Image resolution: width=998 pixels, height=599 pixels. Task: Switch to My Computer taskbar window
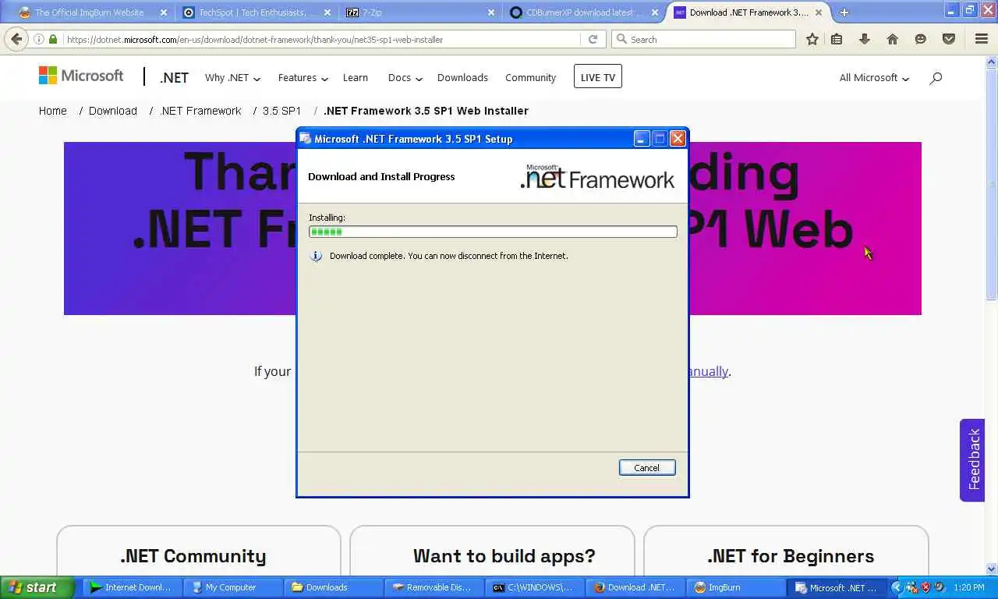point(232,587)
